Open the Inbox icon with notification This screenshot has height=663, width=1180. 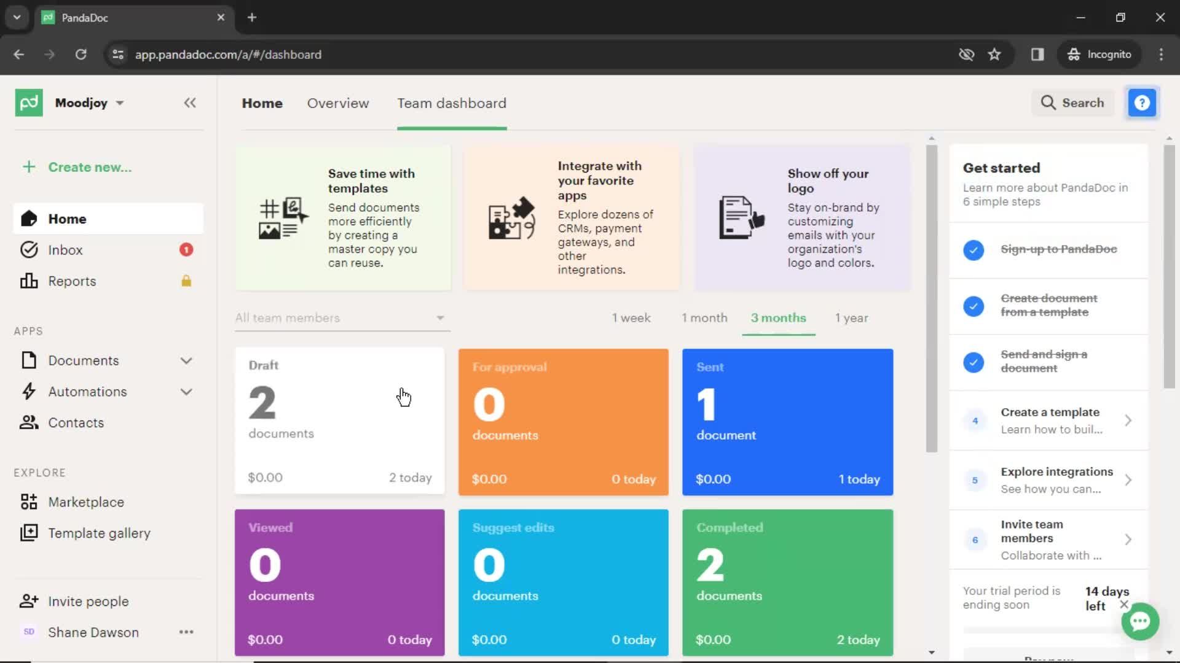(x=65, y=250)
